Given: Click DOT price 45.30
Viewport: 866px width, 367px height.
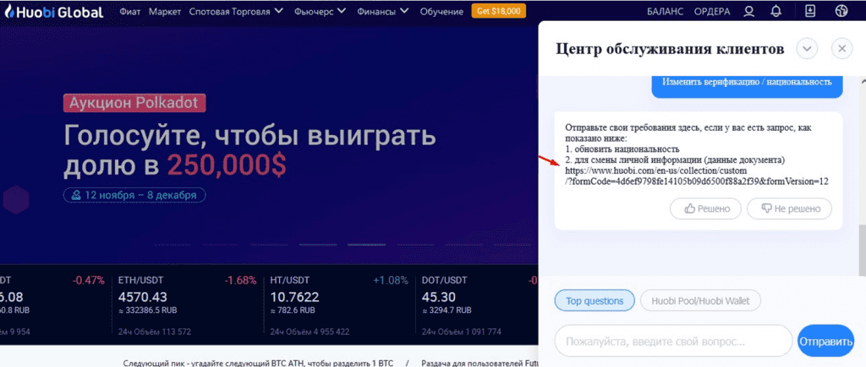Looking at the screenshot, I should 439,297.
